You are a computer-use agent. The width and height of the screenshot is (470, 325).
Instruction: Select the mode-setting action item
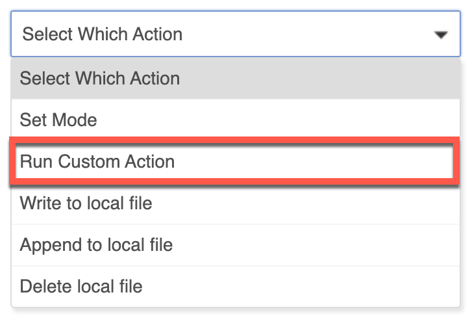click(x=235, y=120)
